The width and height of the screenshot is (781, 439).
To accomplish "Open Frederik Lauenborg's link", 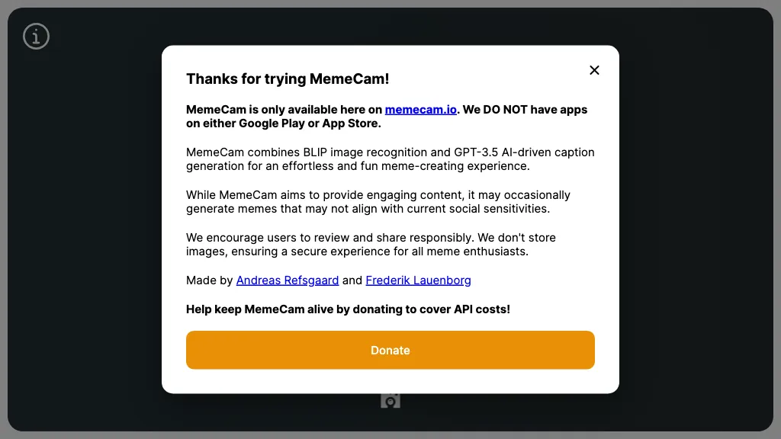I will 418,280.
